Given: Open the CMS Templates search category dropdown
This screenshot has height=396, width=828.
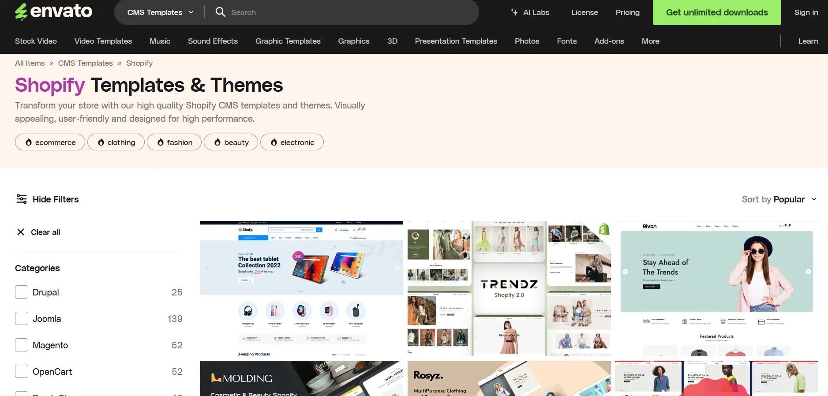Looking at the screenshot, I should click(160, 12).
